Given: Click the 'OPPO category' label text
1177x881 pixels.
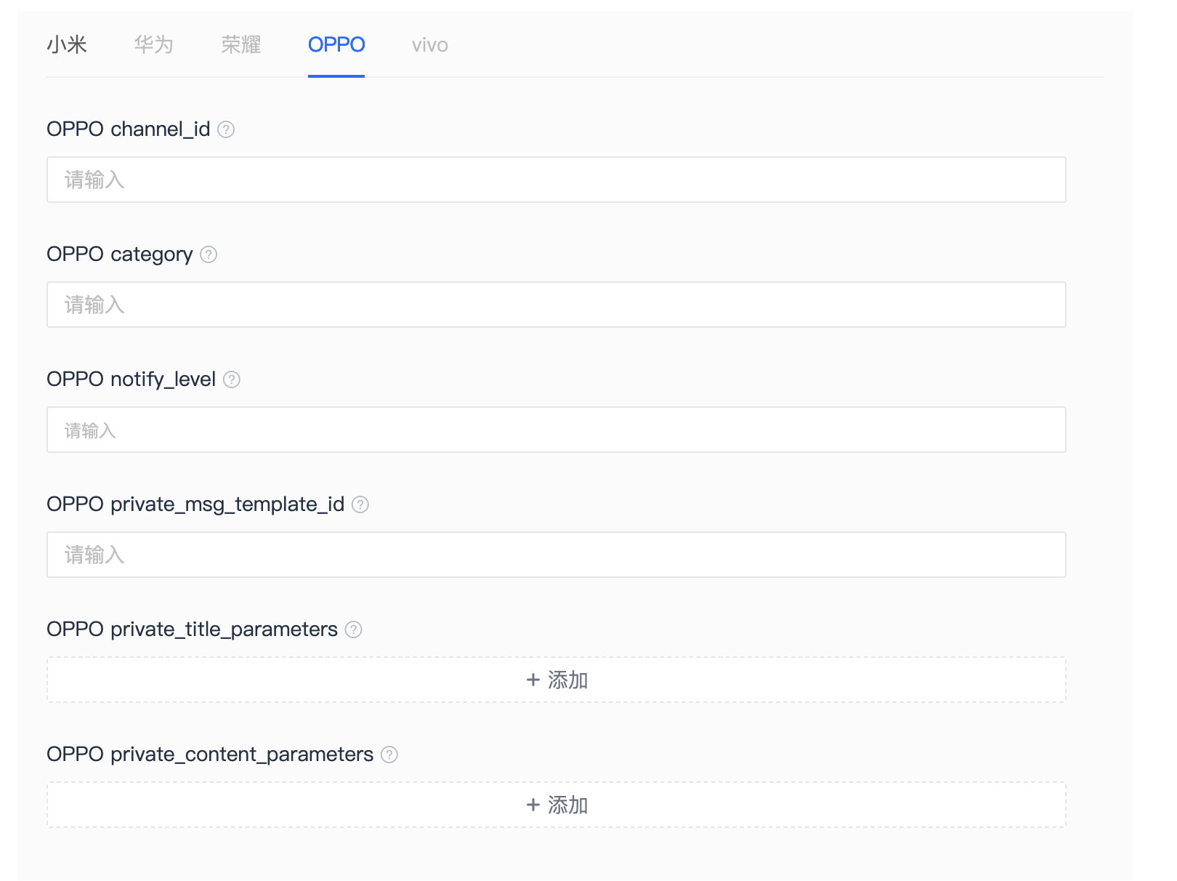Looking at the screenshot, I should (120, 254).
